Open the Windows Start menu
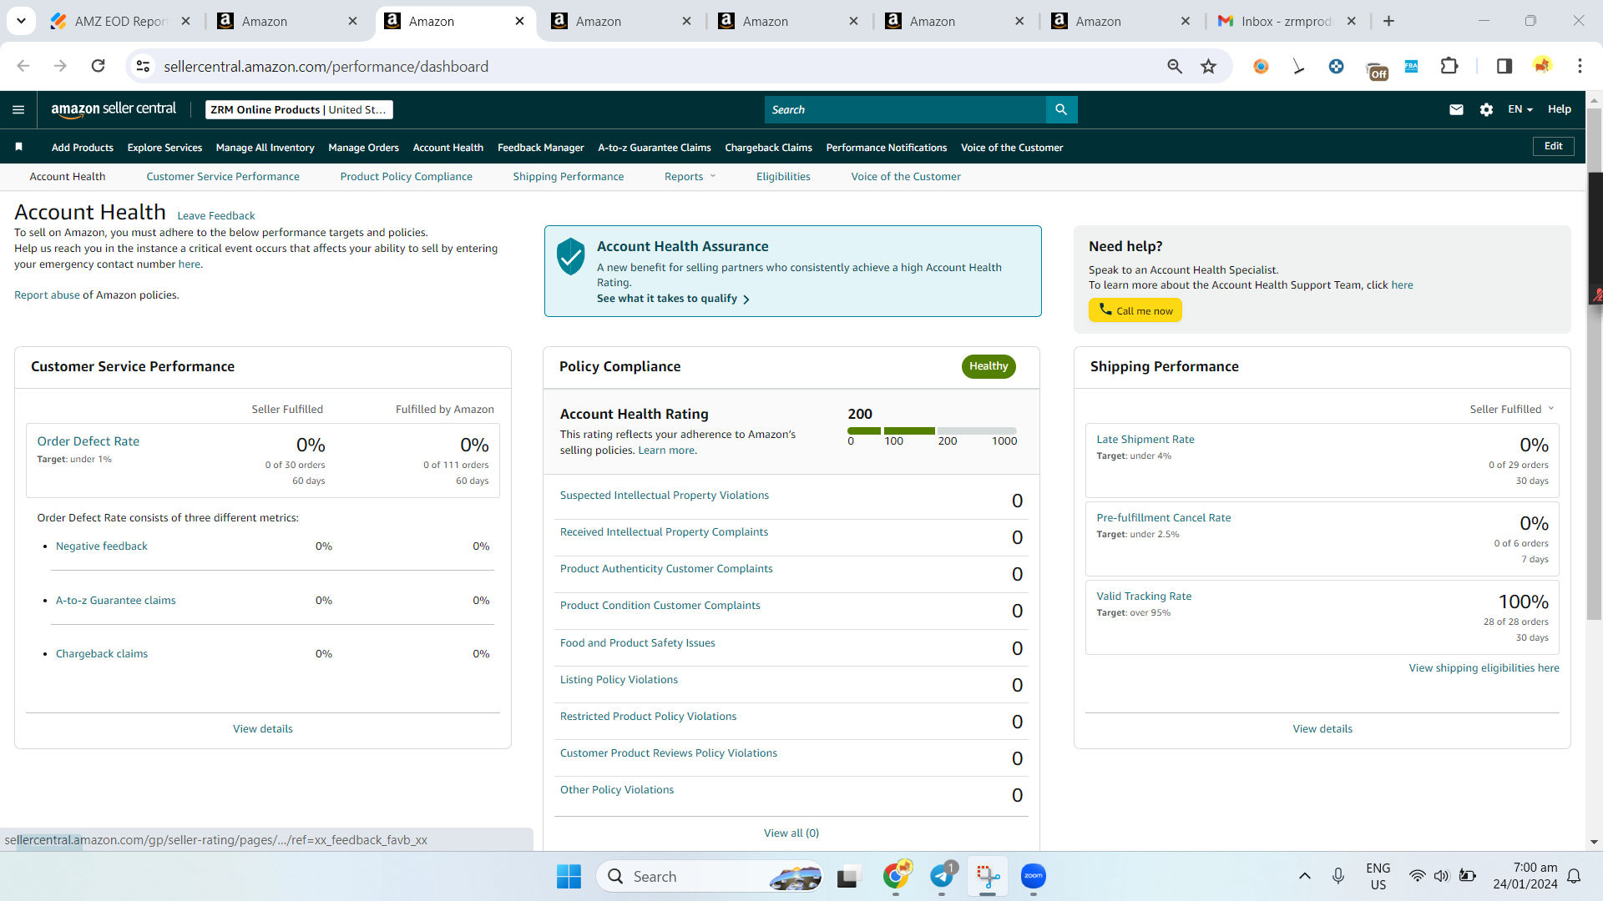Viewport: 1603px width, 901px height. pos(569,876)
